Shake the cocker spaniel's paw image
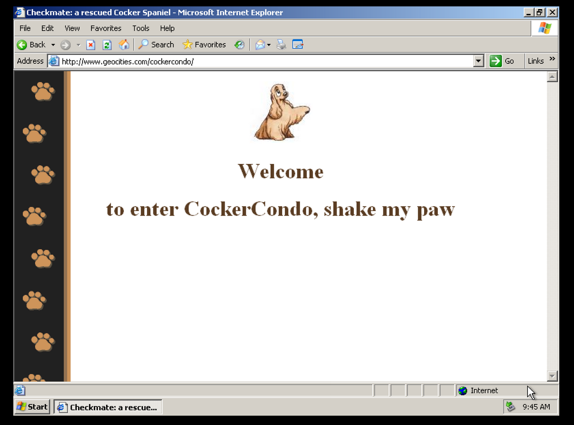Image resolution: width=574 pixels, height=425 pixels. 282,112
